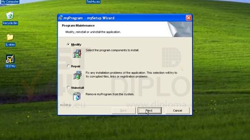This screenshot has height=140, width=250.
Task: Click the Cancel button
Action: [177, 110]
